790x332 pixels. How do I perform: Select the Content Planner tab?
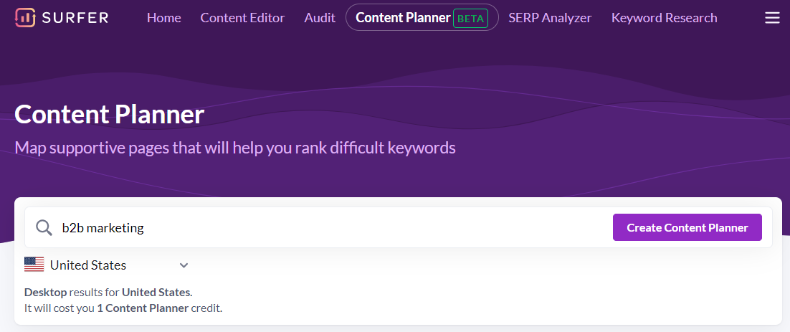[422, 18]
